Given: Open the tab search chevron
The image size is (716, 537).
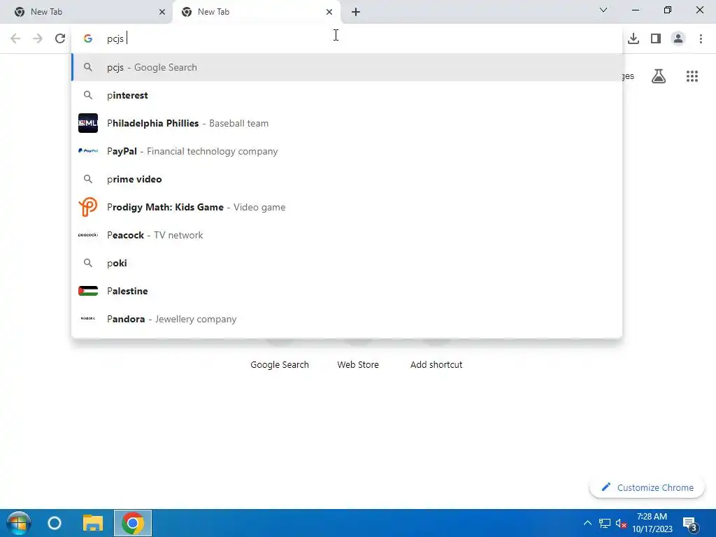Looking at the screenshot, I should tap(603, 10).
